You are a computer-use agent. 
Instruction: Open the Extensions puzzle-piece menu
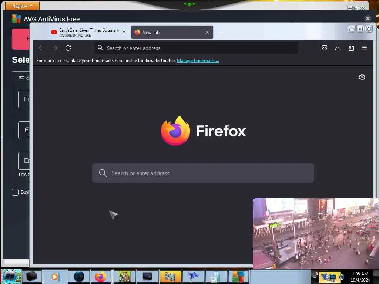[x=351, y=48]
